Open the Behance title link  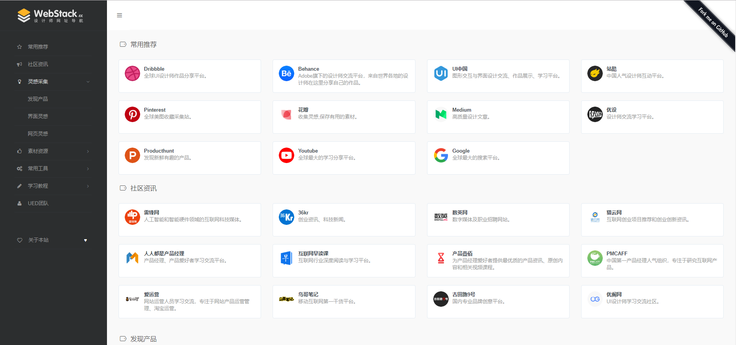pyautogui.click(x=309, y=69)
